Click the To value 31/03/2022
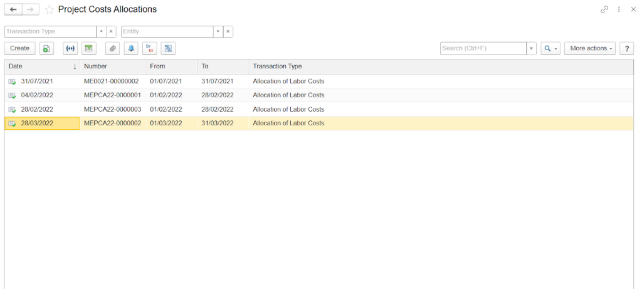642x289 pixels. (x=218, y=123)
